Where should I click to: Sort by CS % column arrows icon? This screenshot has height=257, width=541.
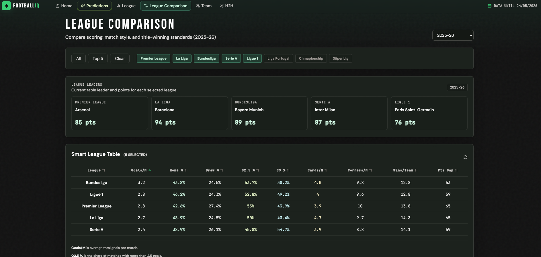coord(288,170)
